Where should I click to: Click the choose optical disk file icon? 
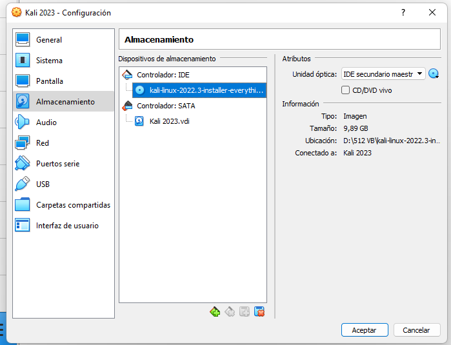(434, 74)
